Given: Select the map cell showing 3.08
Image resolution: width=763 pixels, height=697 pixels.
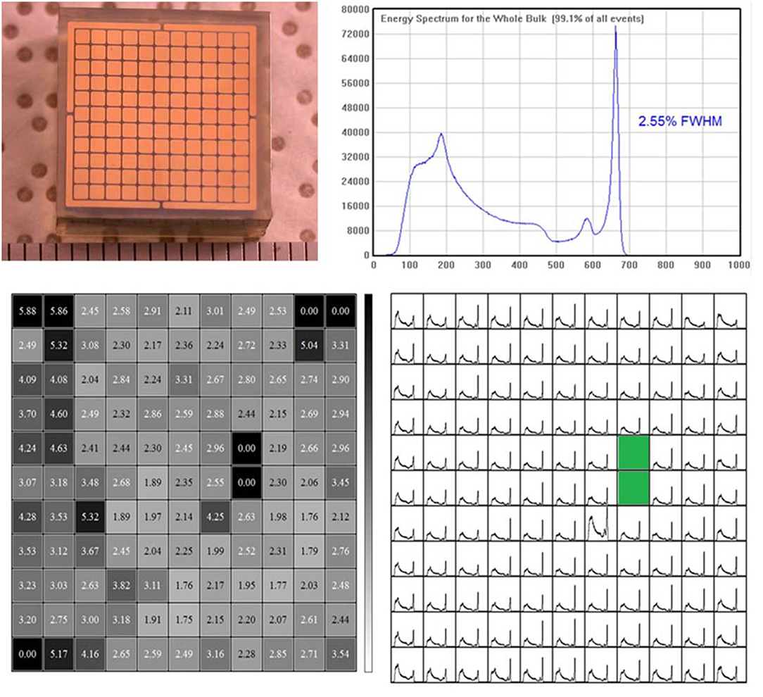Looking at the screenshot, I should click(90, 345).
